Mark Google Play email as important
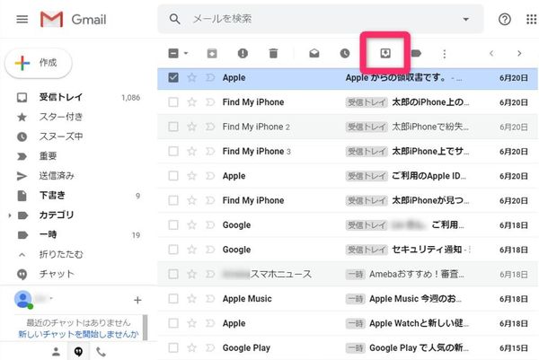The height and width of the screenshot is (360, 539). point(210,347)
